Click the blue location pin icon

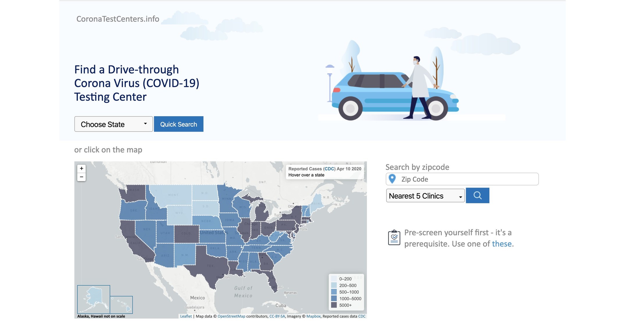click(x=392, y=179)
